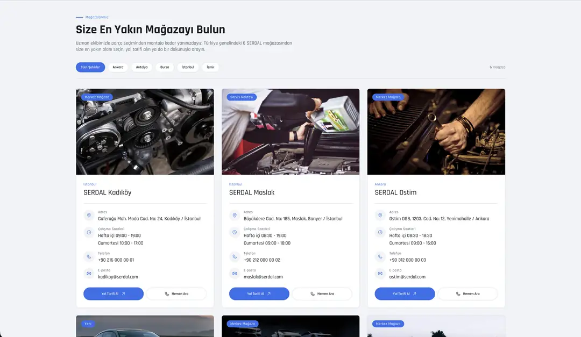The width and height of the screenshot is (581, 337).
Task: Click the SERDAL Ostim store title
Action: [395, 192]
